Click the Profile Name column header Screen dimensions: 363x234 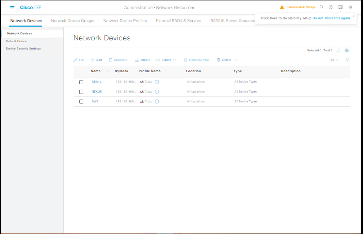(149, 71)
